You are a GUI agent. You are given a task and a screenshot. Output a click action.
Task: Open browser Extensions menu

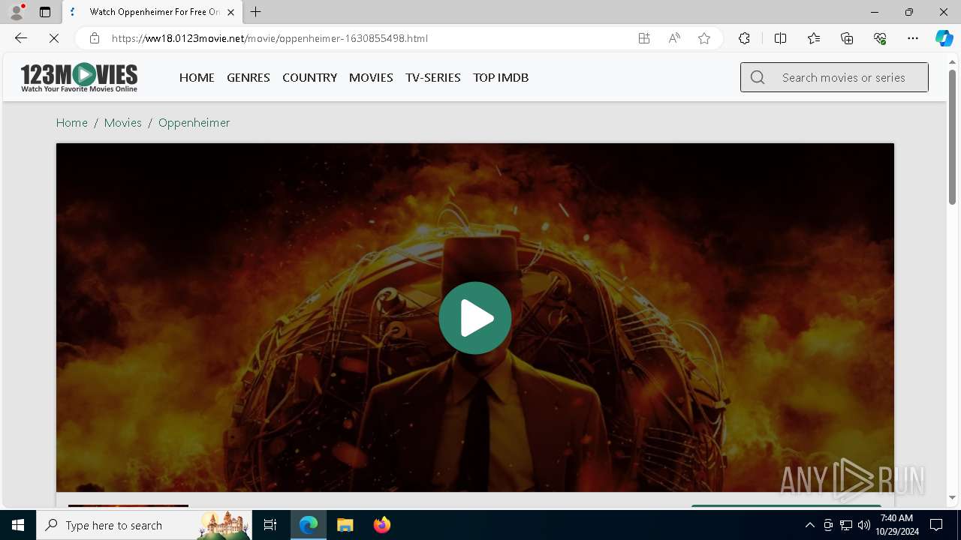coord(744,38)
